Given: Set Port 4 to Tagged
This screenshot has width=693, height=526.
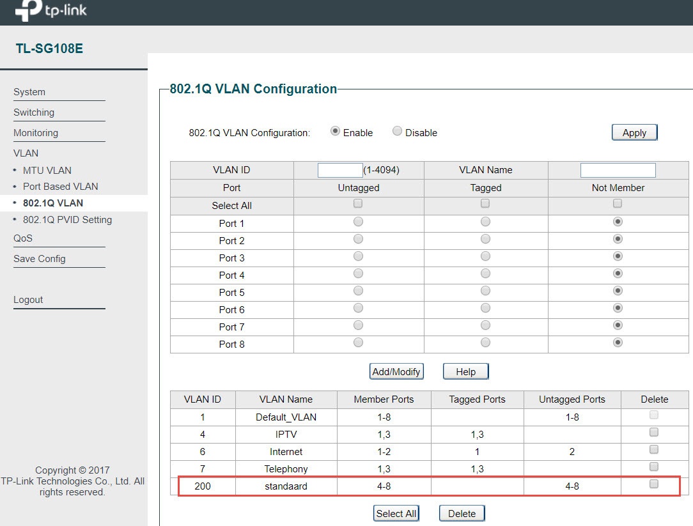Looking at the screenshot, I should pos(486,274).
